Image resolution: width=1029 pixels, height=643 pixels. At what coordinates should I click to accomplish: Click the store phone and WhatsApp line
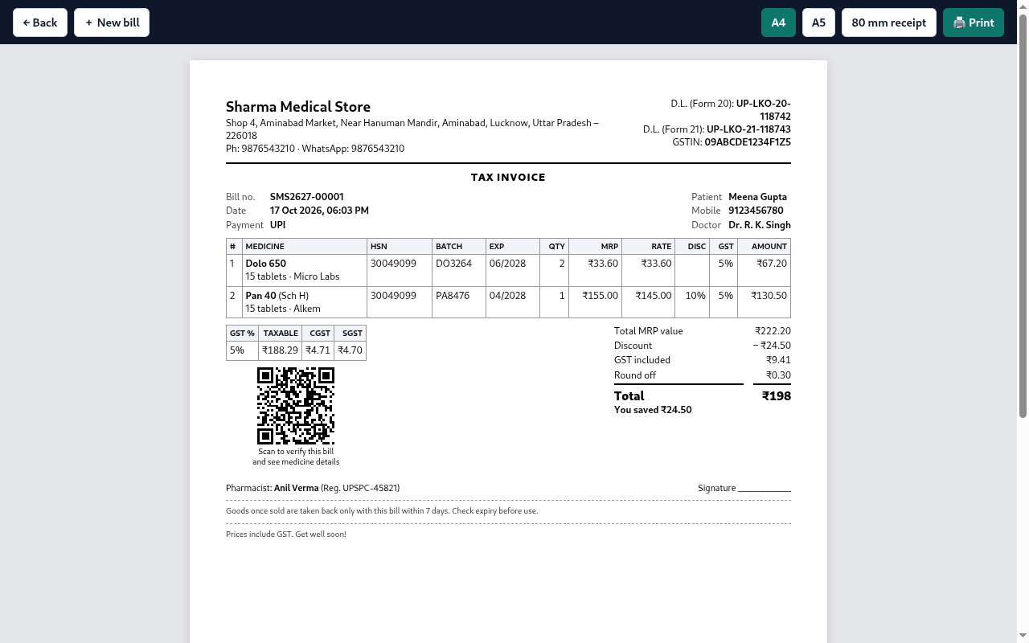[315, 149]
